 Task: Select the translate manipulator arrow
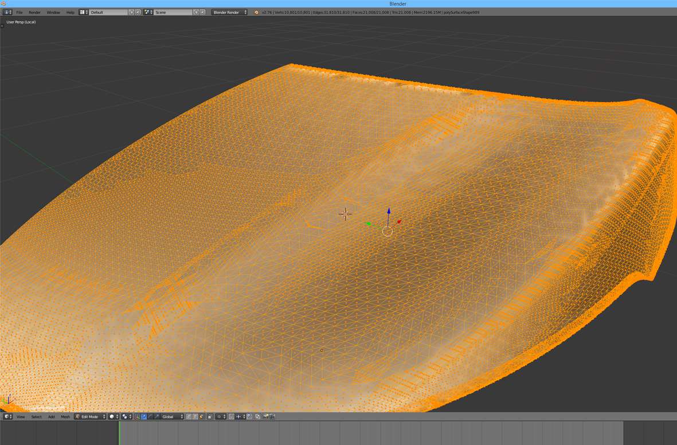coord(144,416)
